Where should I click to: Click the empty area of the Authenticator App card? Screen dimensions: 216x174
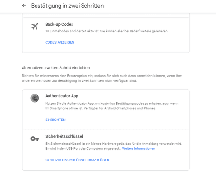pyautogui.click(x=128, y=120)
